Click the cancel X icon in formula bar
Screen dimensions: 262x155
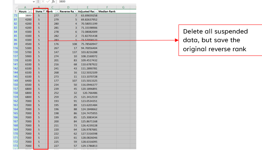pos(43,1)
